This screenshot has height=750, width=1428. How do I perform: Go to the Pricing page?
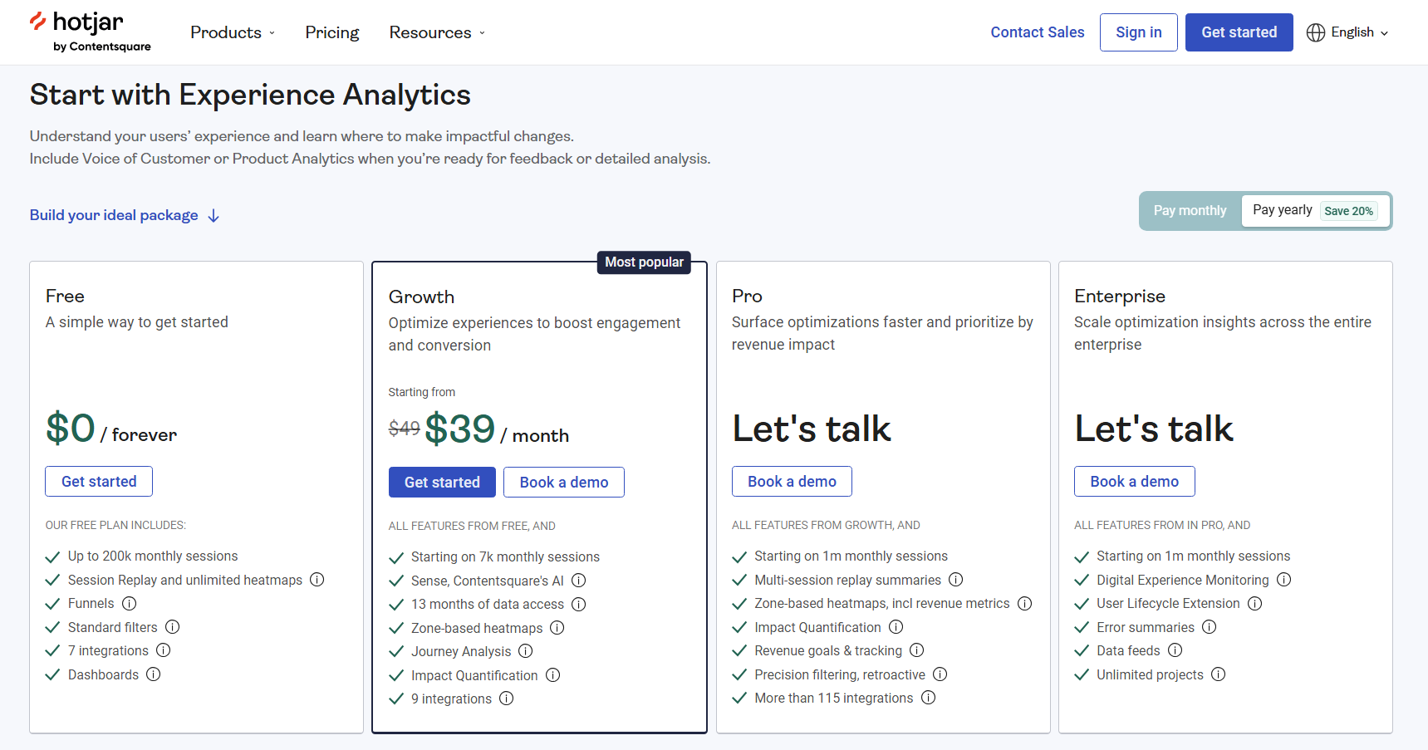click(332, 32)
